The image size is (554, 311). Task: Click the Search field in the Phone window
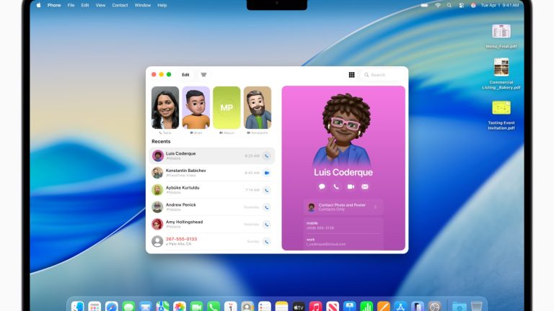point(382,75)
